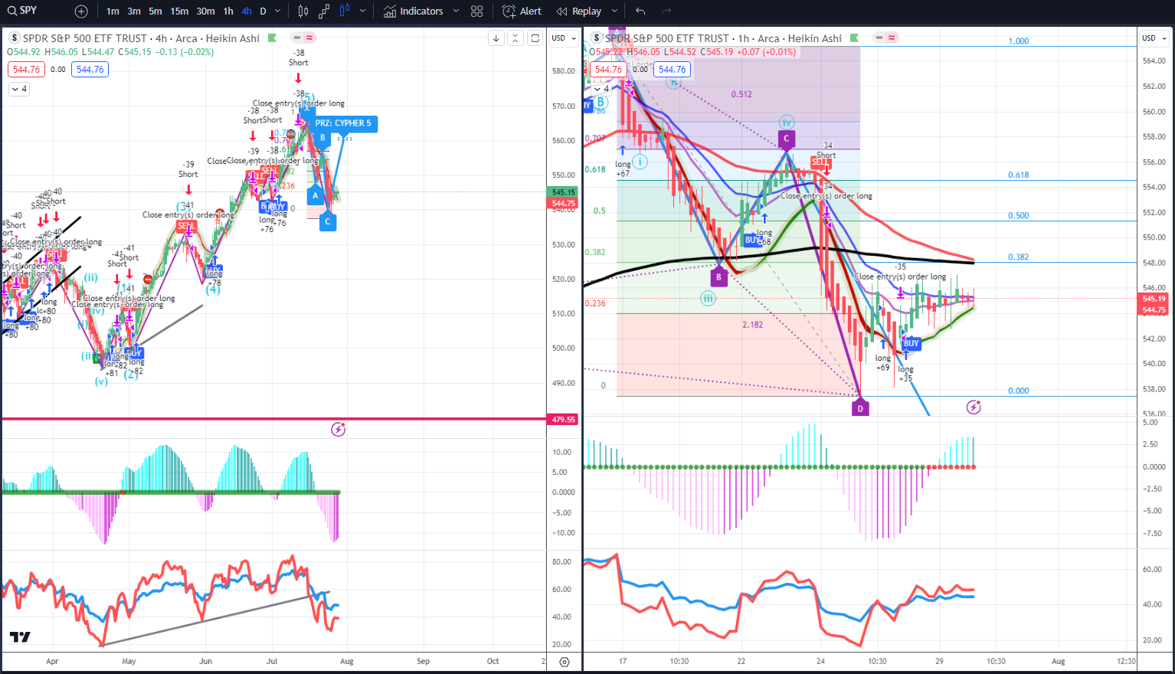The image size is (1175, 674).
Task: Select the 1h chart SELL signal label
Action: (820, 162)
